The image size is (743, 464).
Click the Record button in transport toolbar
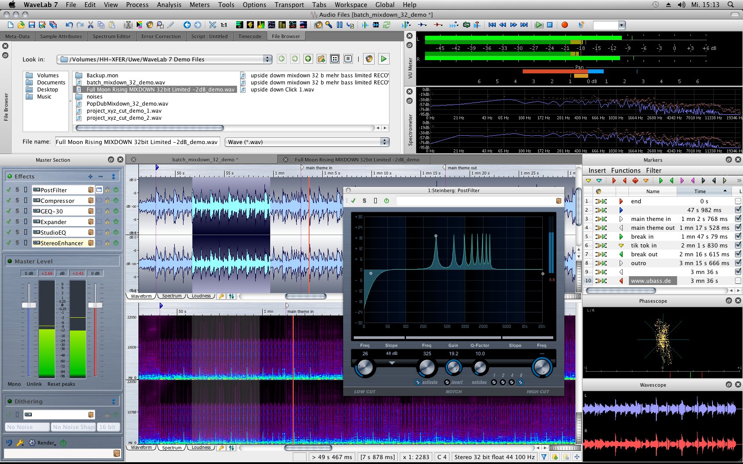click(x=564, y=25)
